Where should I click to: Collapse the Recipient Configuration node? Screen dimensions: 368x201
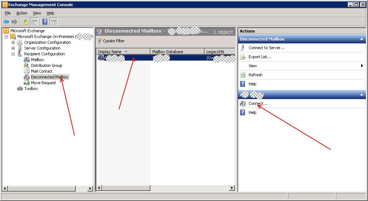pyautogui.click(x=13, y=54)
